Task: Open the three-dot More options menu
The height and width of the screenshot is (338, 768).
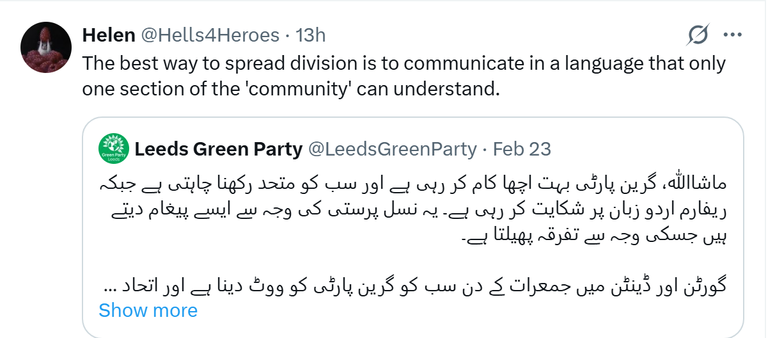Action: (x=732, y=35)
